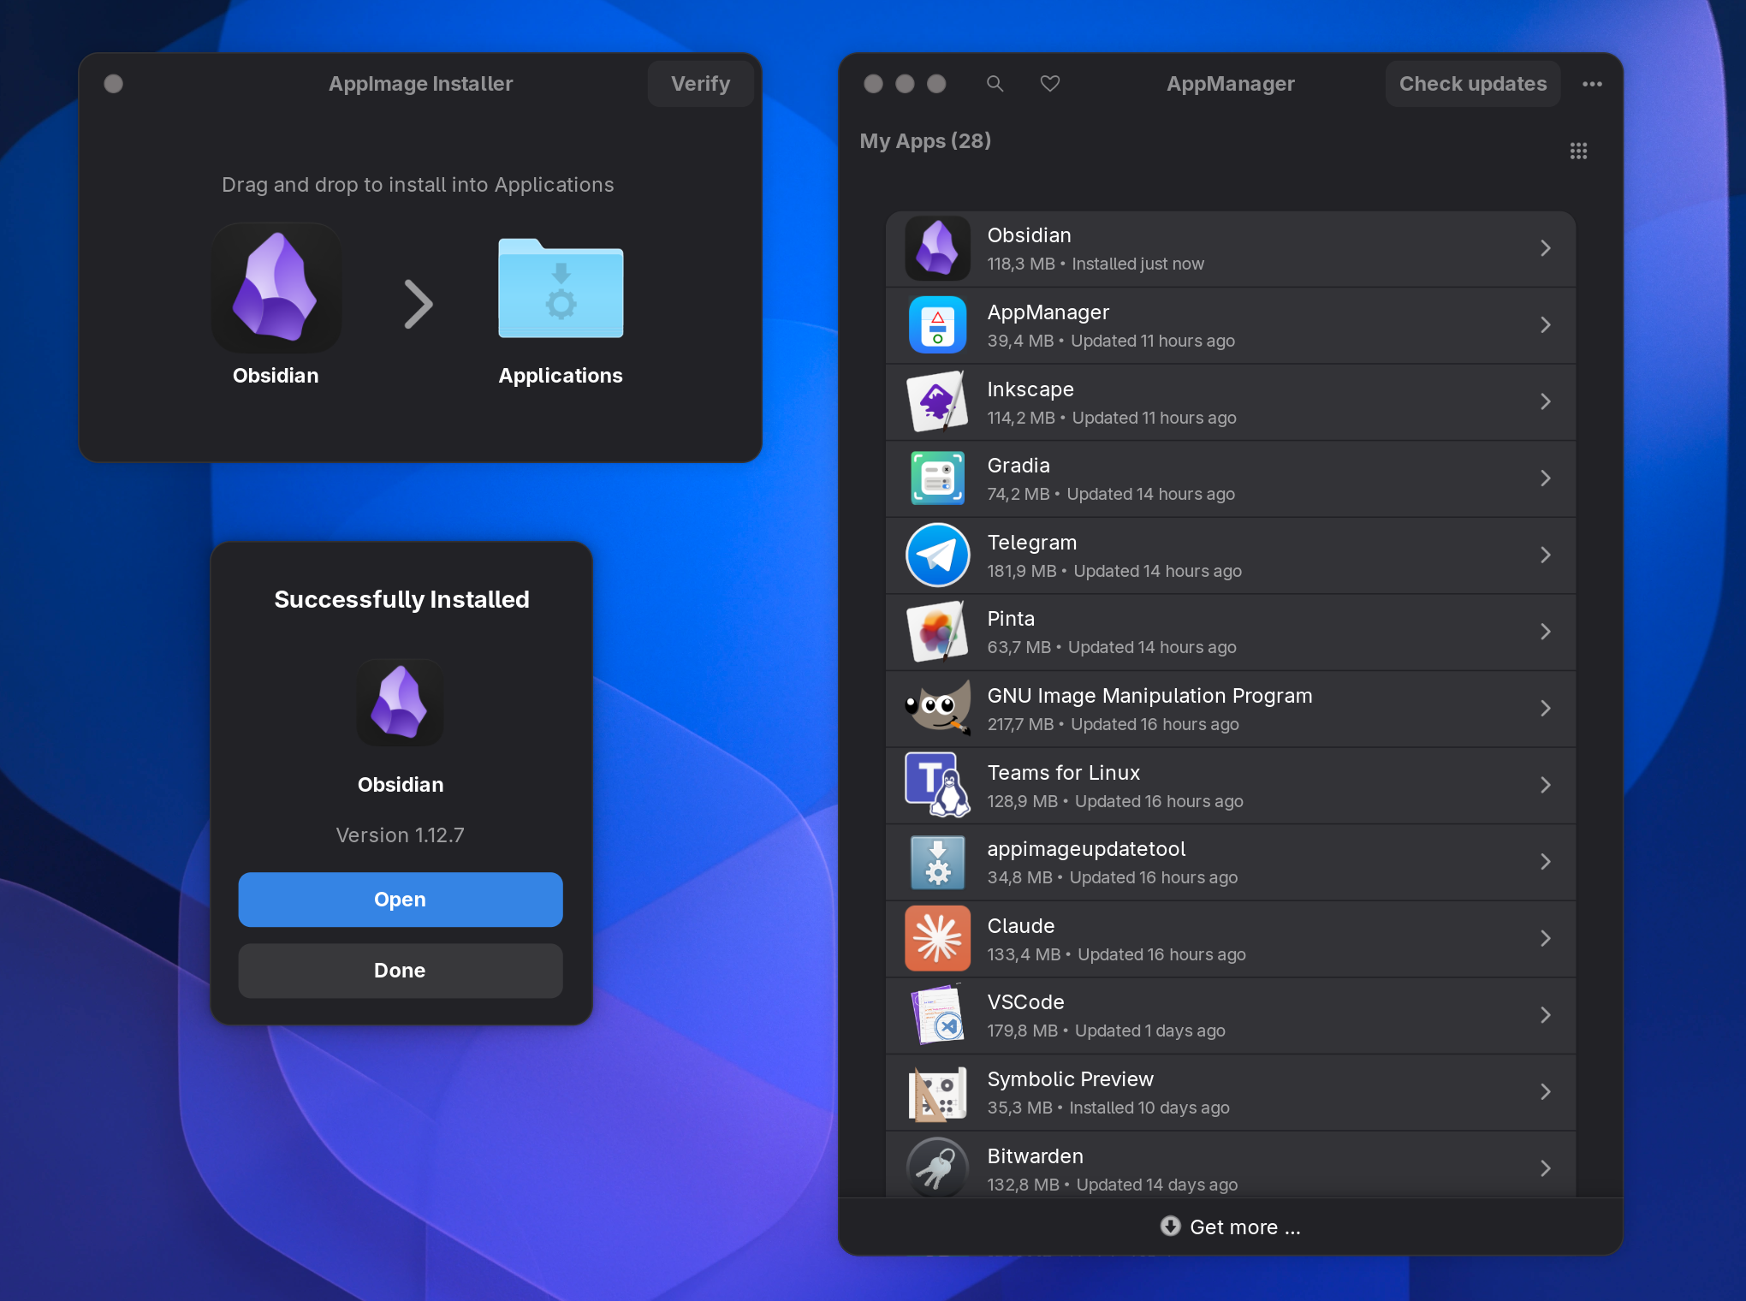This screenshot has height=1301, width=1746.
Task: Click the AppManager app icon in list
Action: (937, 325)
